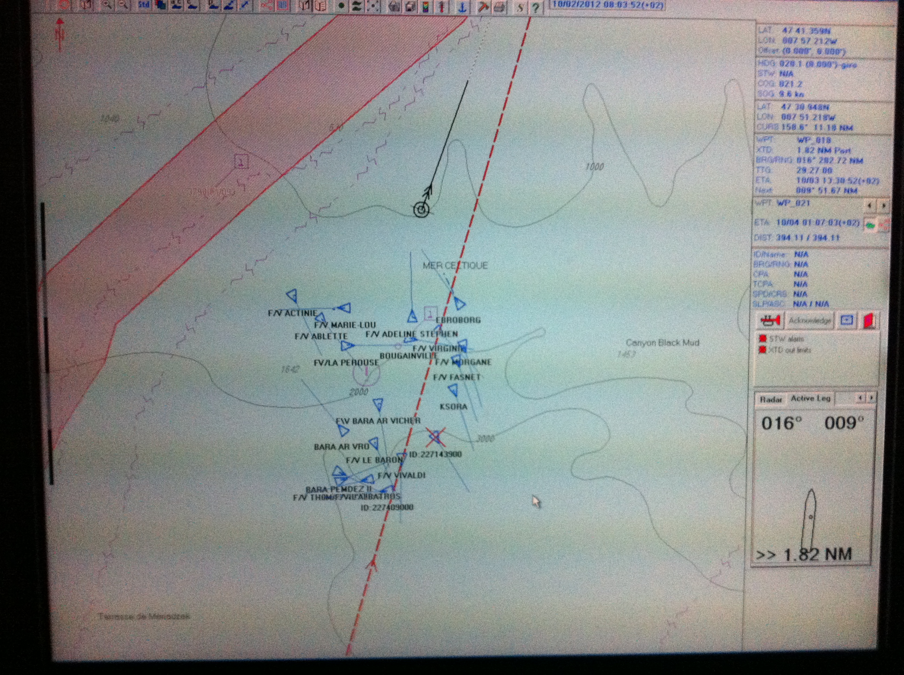Click the zoom out magnifier icon
The height and width of the screenshot is (675, 904).
pos(123,5)
